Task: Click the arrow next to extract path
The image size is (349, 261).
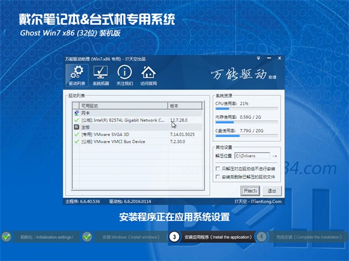Action: [275, 156]
